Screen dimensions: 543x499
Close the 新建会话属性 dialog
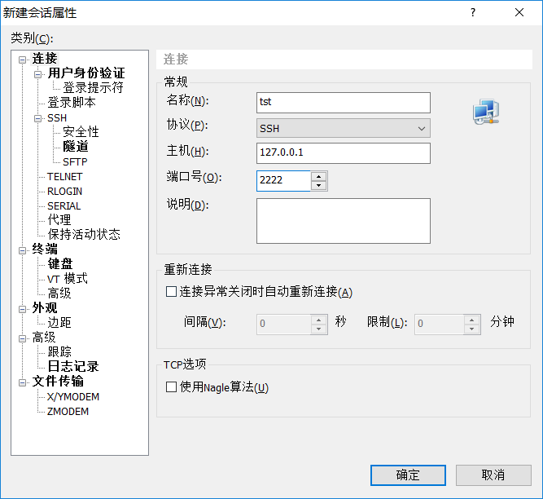pos(519,13)
